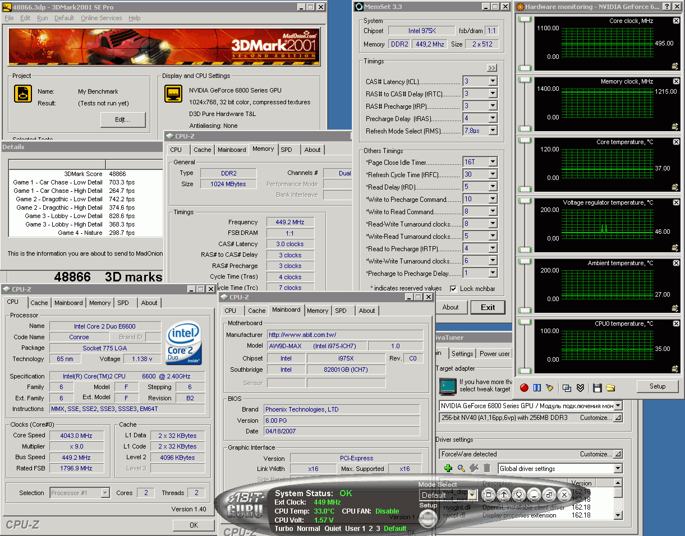Click the RivaTuner target adapter monitor icon
The width and height of the screenshot is (685, 536).
(448, 387)
